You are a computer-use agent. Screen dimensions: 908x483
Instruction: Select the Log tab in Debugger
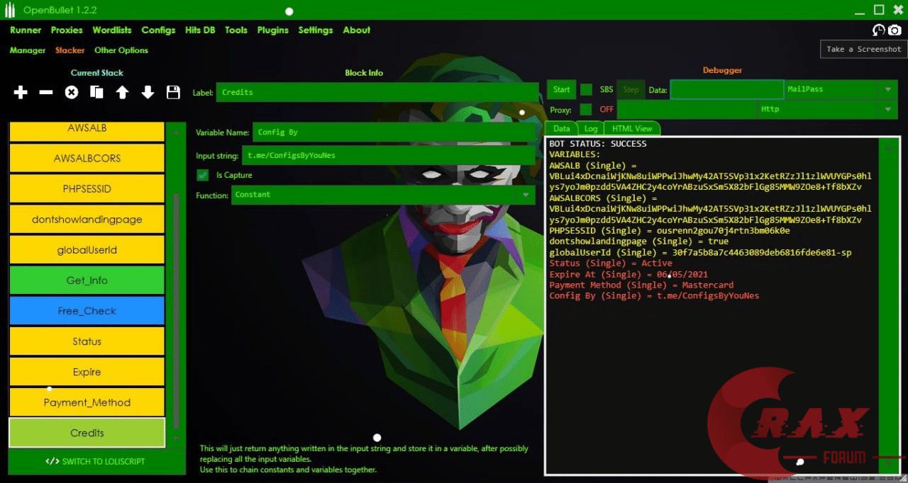[591, 128]
